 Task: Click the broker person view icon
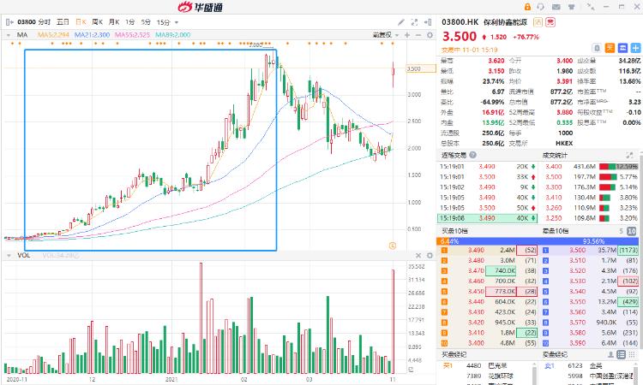611,354
